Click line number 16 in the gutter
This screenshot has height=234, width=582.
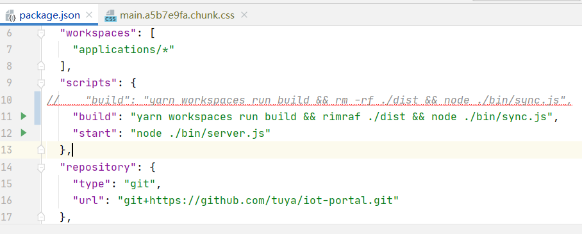point(6,200)
